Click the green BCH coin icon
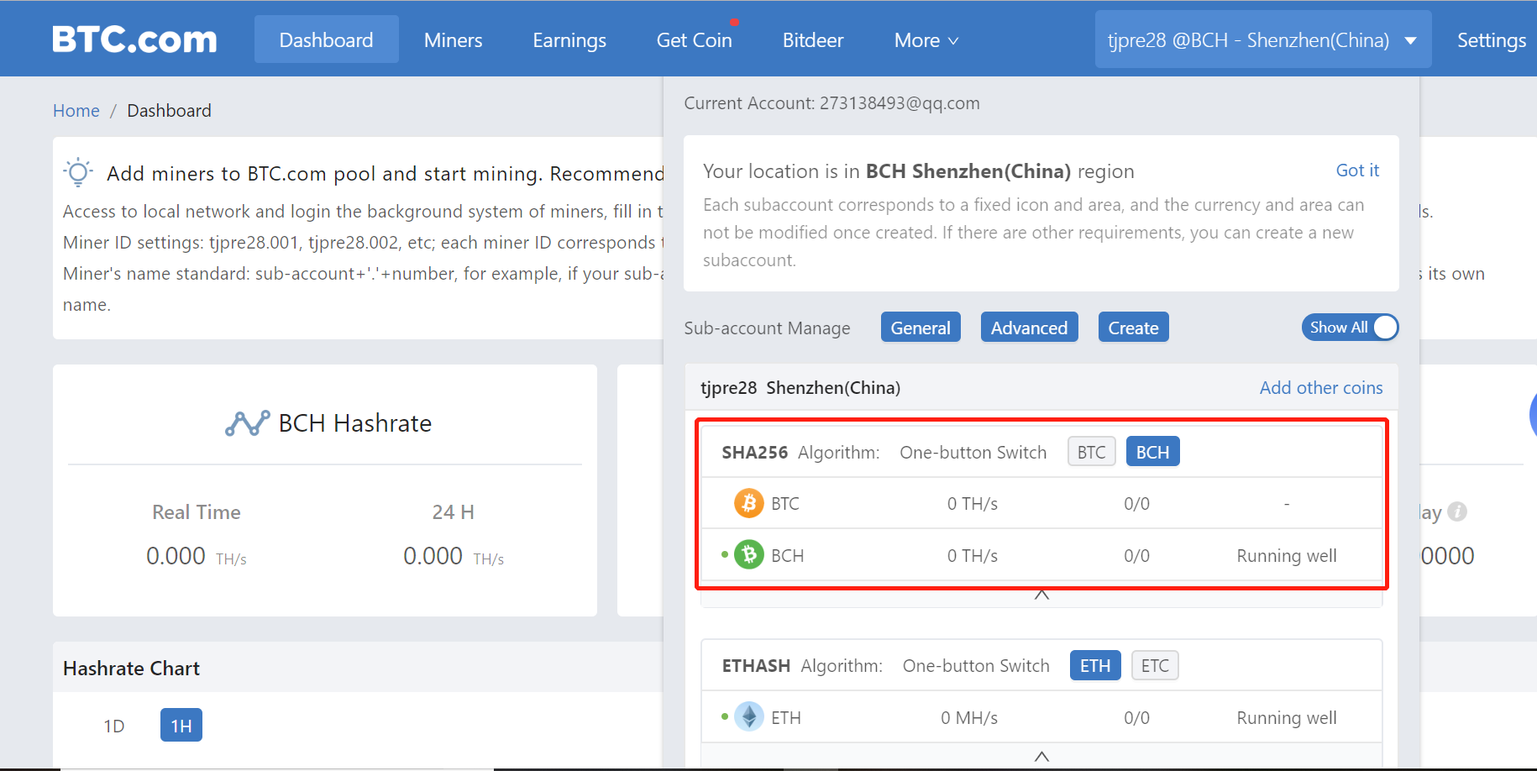The image size is (1537, 771). click(749, 554)
